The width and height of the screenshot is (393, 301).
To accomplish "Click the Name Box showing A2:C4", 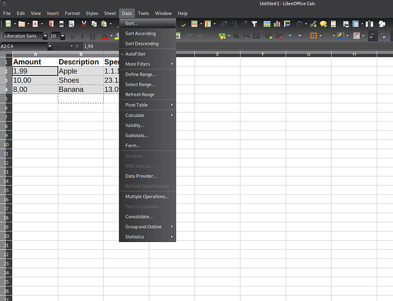I will tap(24, 46).
